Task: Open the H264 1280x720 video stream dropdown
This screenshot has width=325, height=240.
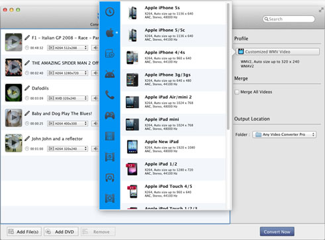Action: tap(68, 73)
